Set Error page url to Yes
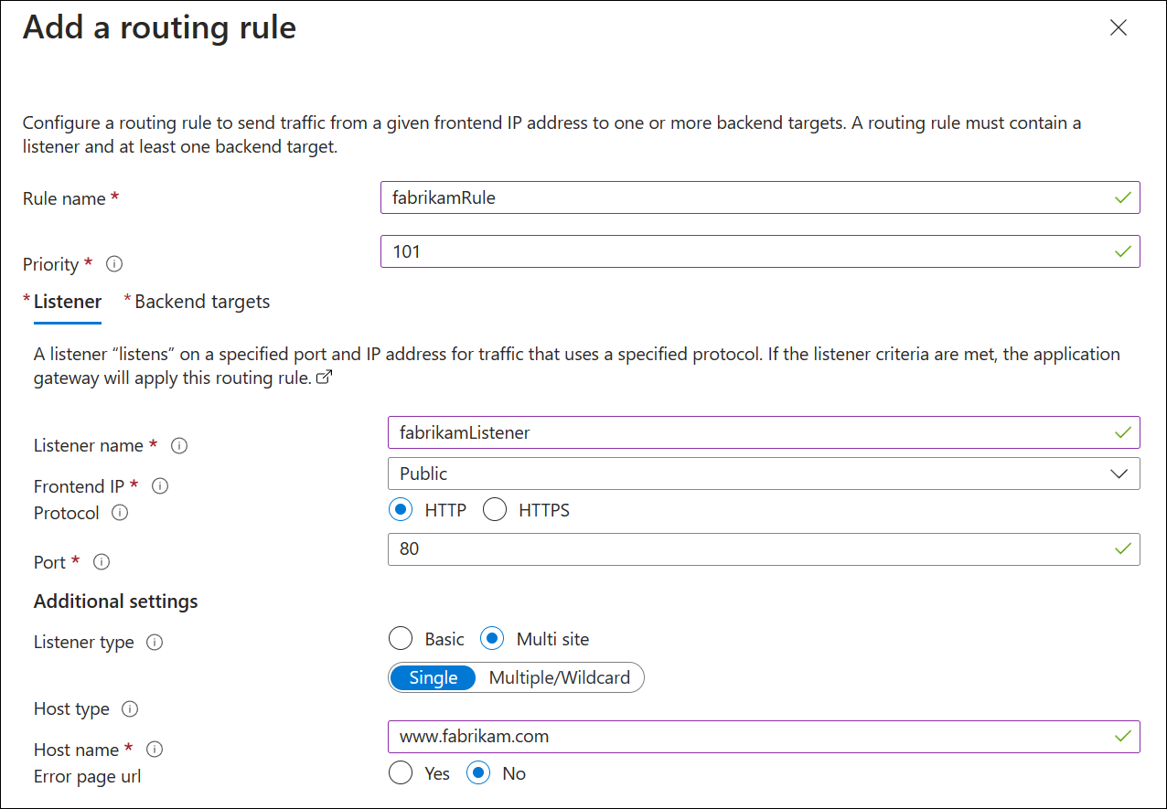The image size is (1167, 809). click(x=401, y=773)
